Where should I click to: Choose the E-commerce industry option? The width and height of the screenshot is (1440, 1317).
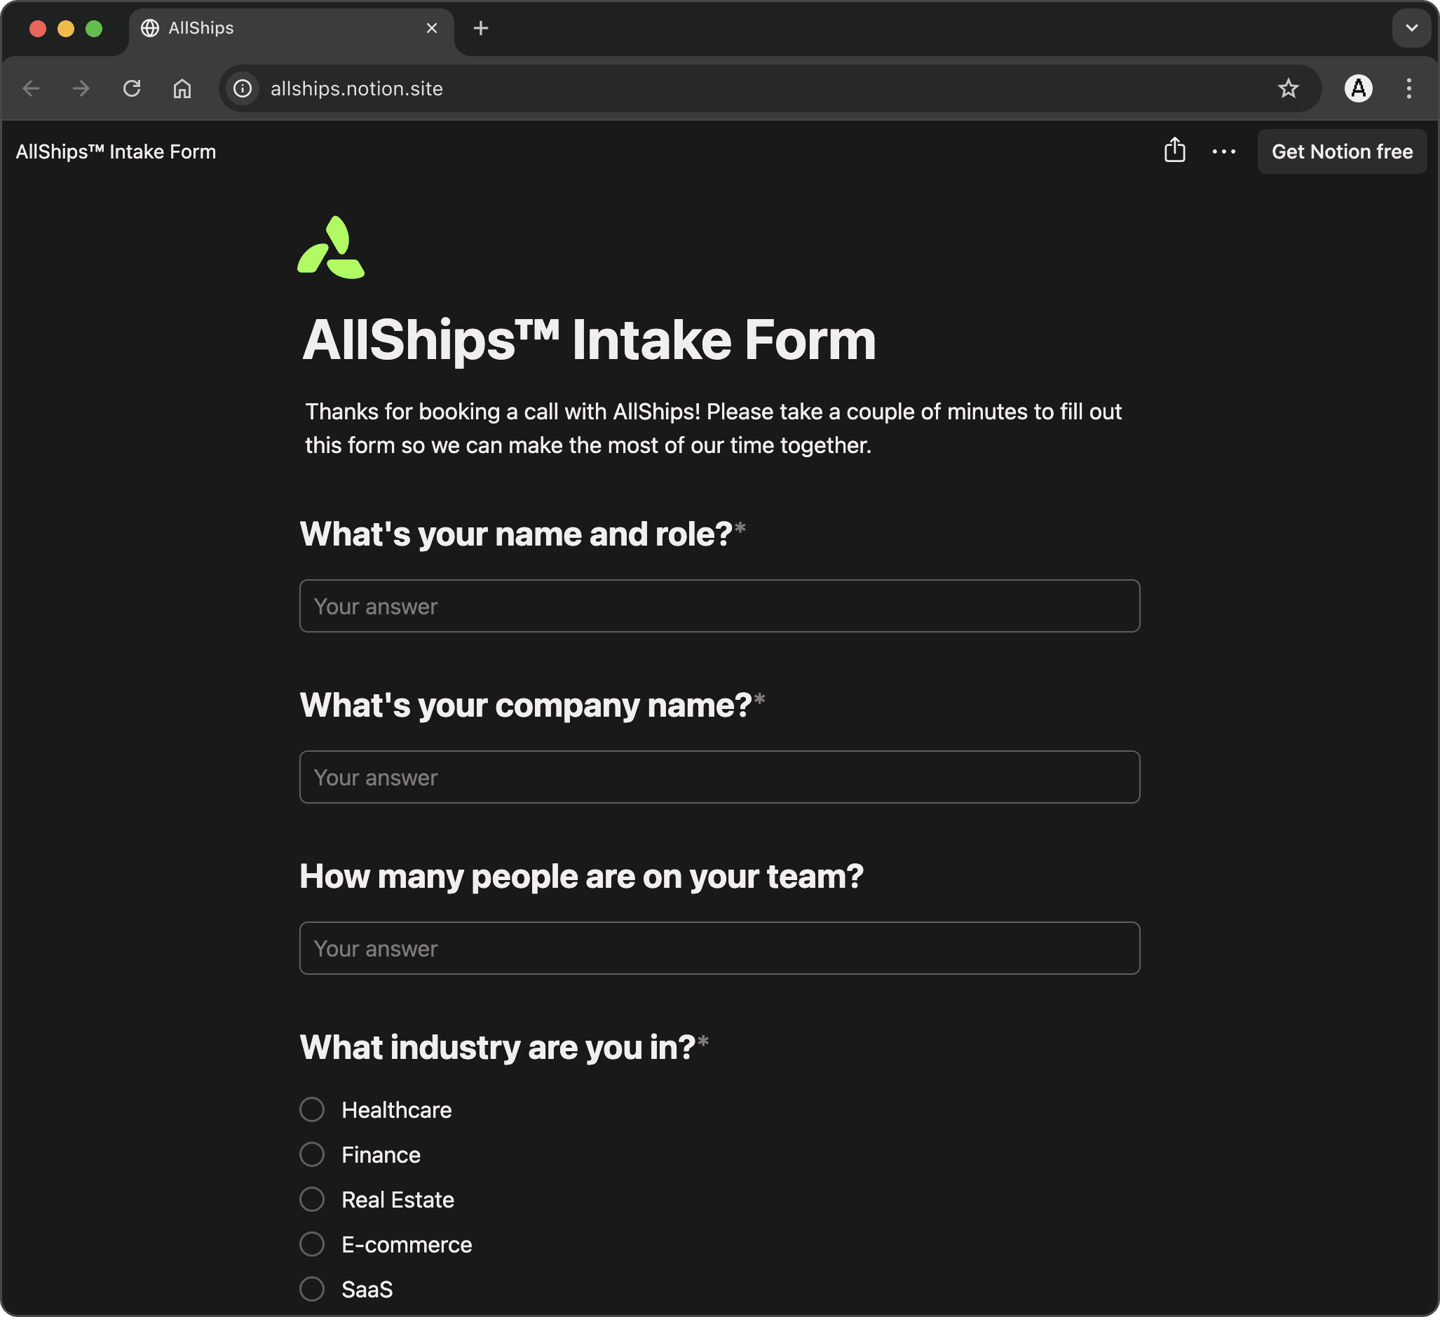[x=312, y=1245]
